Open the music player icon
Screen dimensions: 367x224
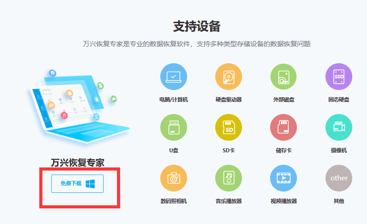point(229,178)
